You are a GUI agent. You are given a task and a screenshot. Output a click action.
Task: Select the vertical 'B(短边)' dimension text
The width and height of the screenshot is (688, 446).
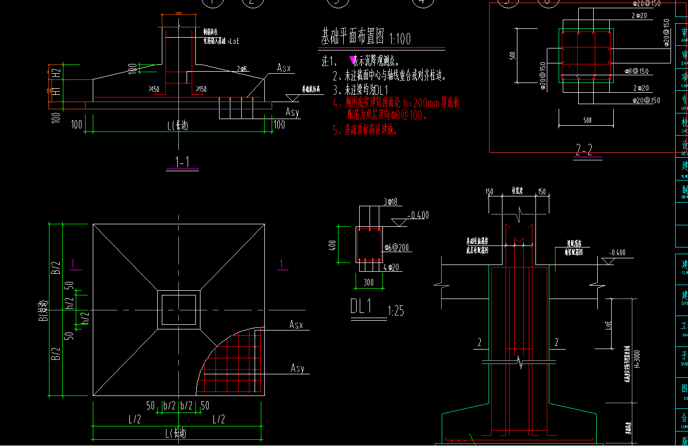point(44,310)
